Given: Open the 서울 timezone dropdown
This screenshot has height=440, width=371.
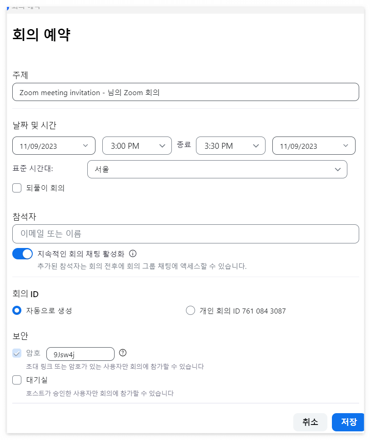Looking at the screenshot, I should [217, 169].
